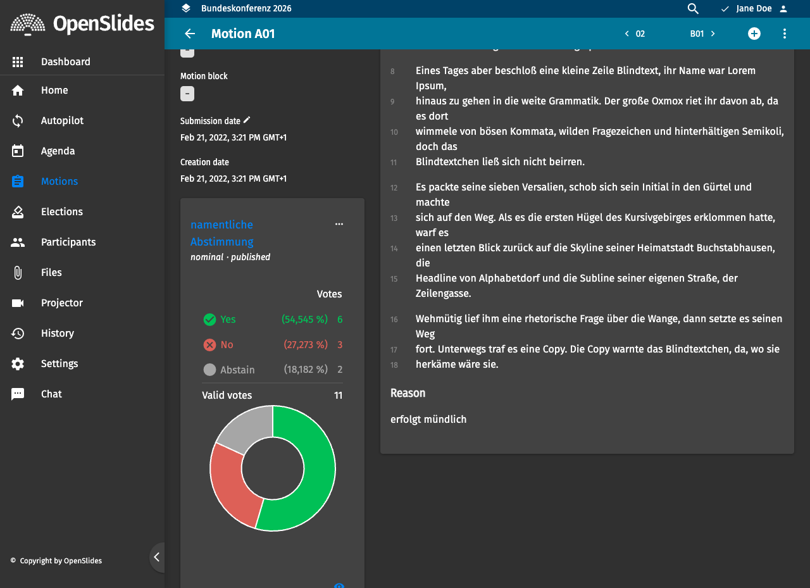Click the back arrow next to Motion A01
The image size is (810, 588).
click(x=190, y=34)
